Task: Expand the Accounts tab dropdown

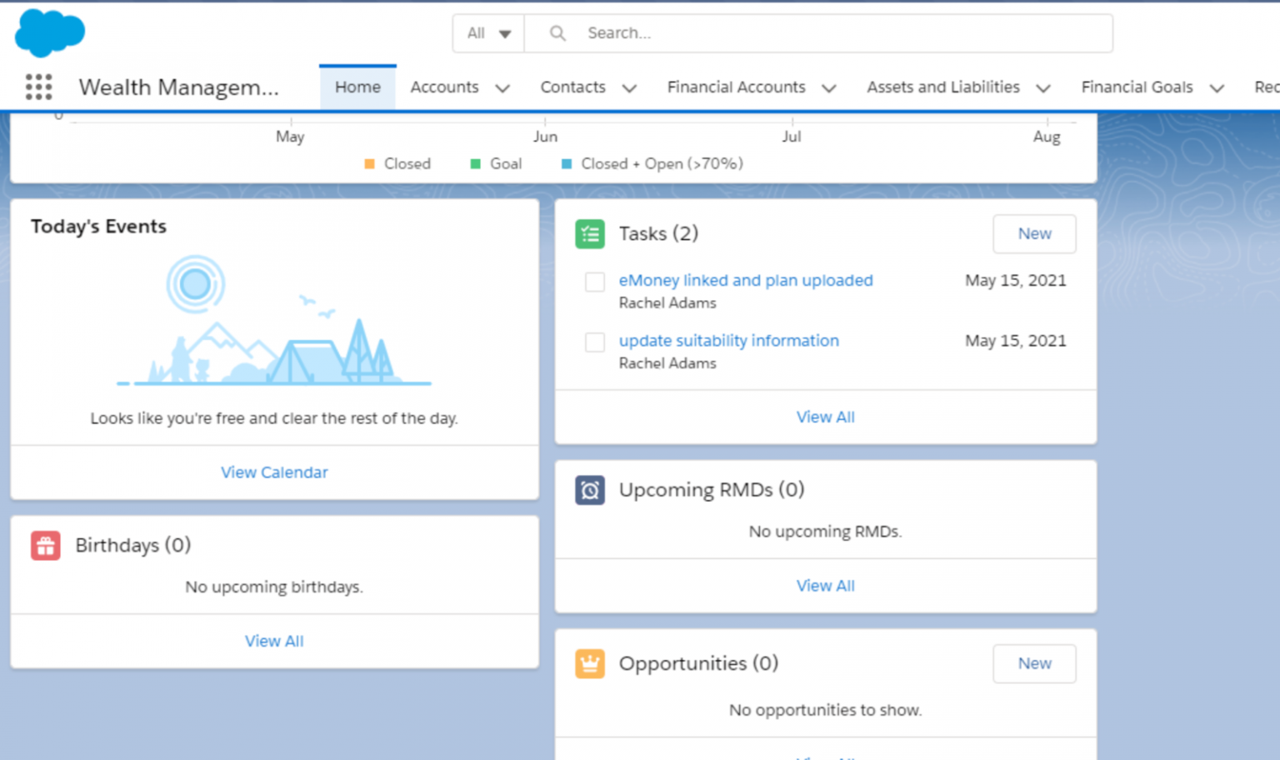Action: pos(503,87)
